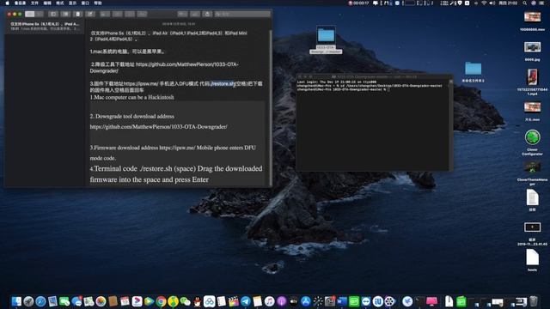Create a new note with compose icon
550x309 pixels.
coord(90,14)
